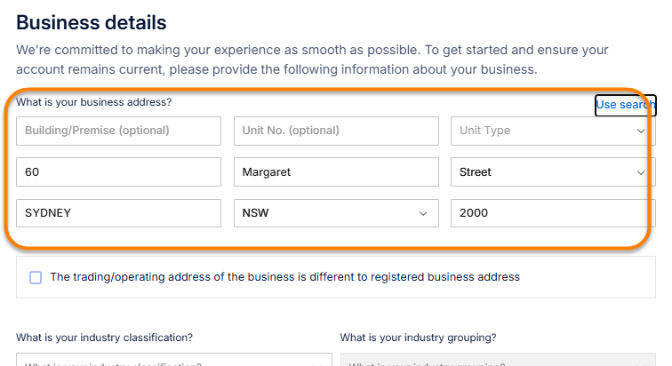This screenshot has height=366, width=672.
Task: Click the Unit No. optional field
Action: (x=335, y=131)
